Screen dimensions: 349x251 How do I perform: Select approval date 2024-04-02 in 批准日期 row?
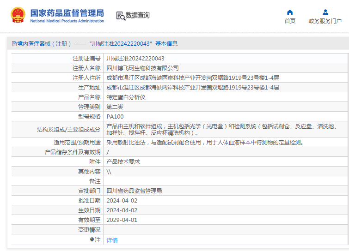tap(122, 201)
